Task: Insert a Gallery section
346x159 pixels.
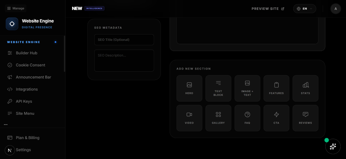Action: tap(218, 118)
